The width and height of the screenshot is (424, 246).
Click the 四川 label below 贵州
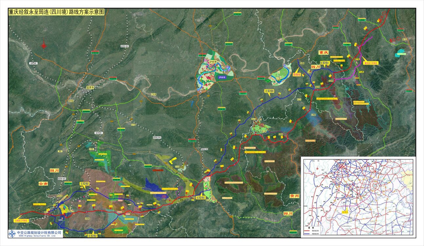[288, 214]
